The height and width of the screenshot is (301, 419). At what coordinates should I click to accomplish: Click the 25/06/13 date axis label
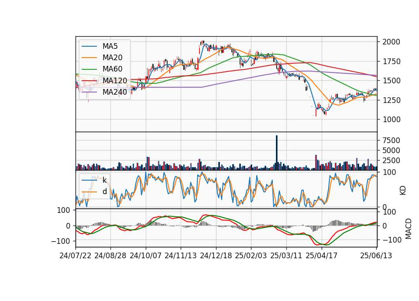(x=376, y=256)
